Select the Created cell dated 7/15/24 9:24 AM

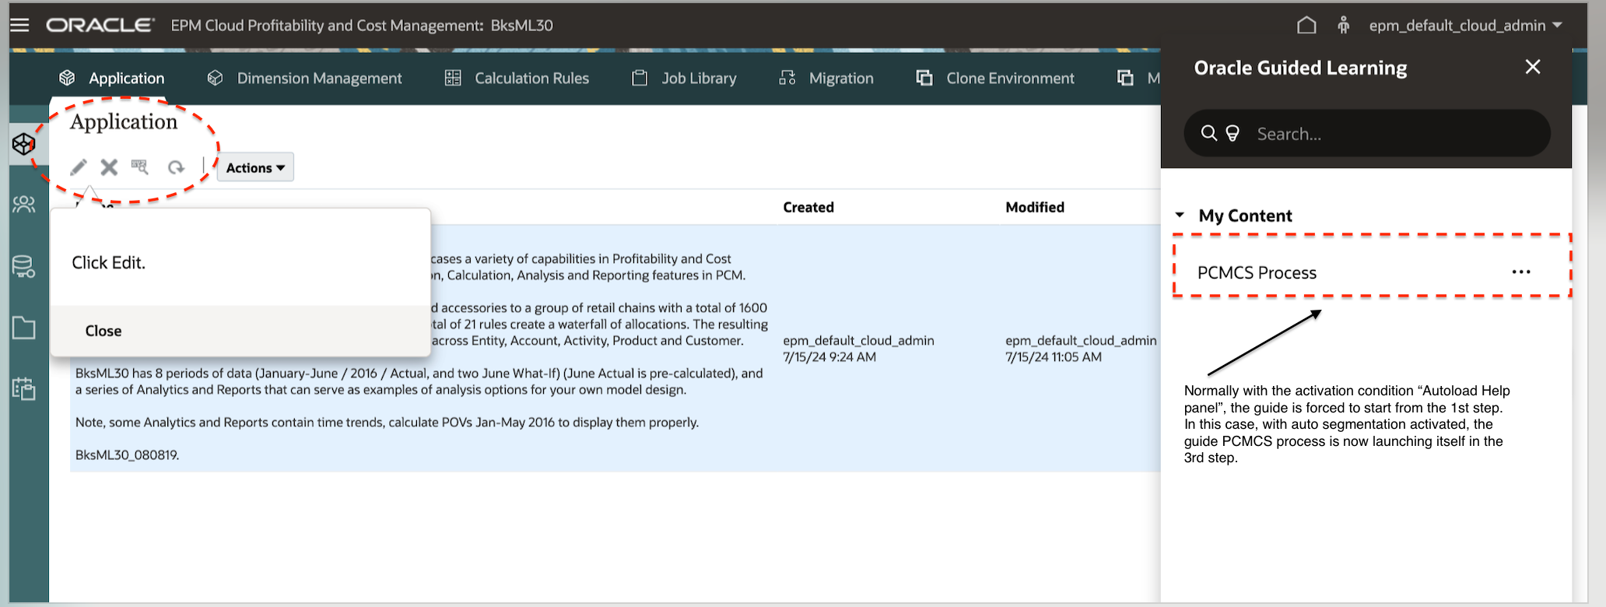858,349
